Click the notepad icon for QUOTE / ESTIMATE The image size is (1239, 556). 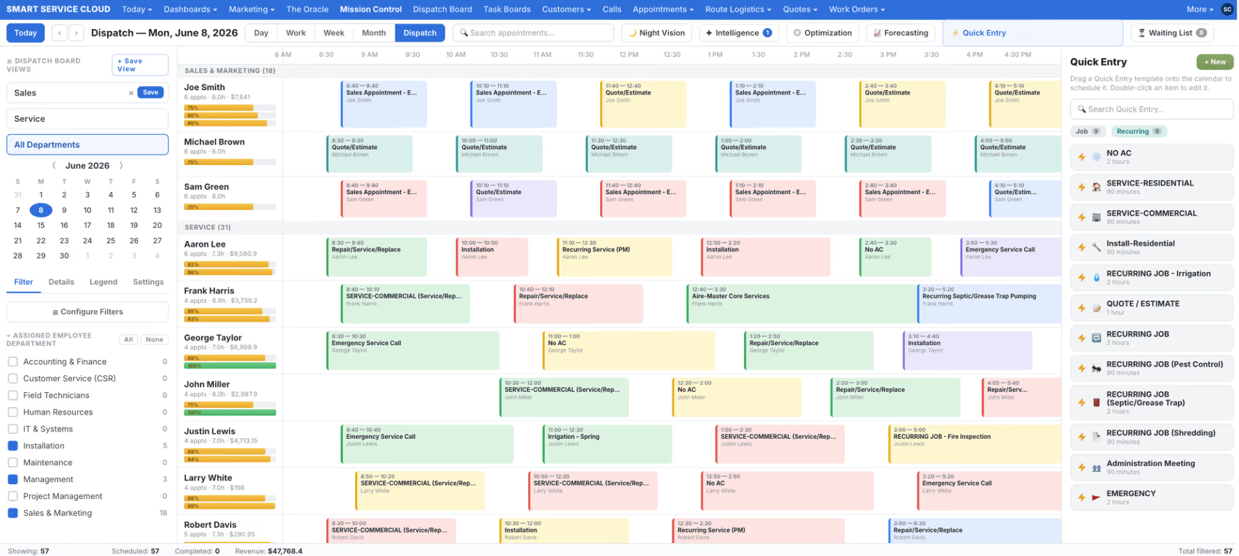click(1096, 308)
